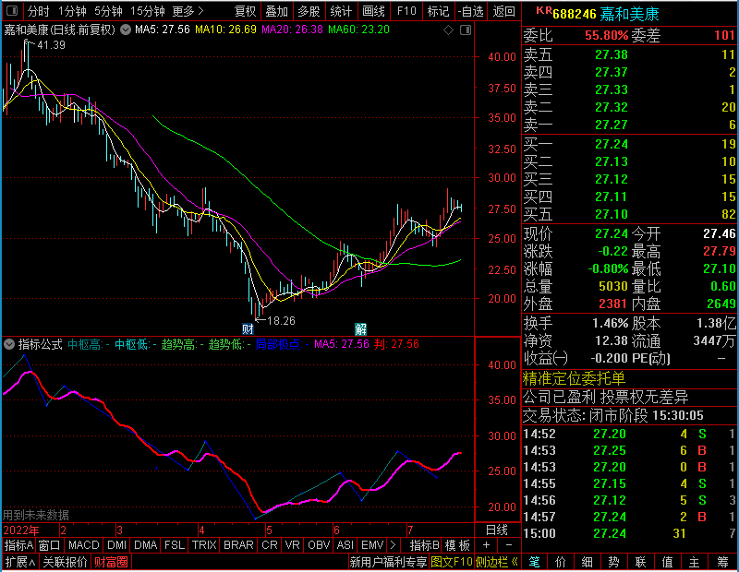Viewport: 739px width, 572px height.
Task: Click the 财 marker on the chart
Action: point(248,328)
